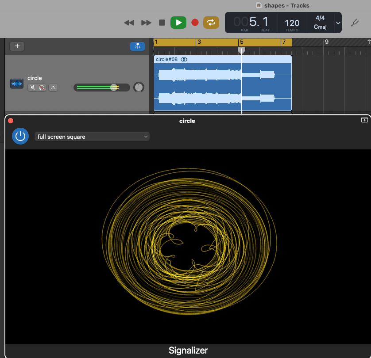Screen dimensions: 371x358
Task: Click the circle track audio waveform icon
Action: click(x=17, y=84)
